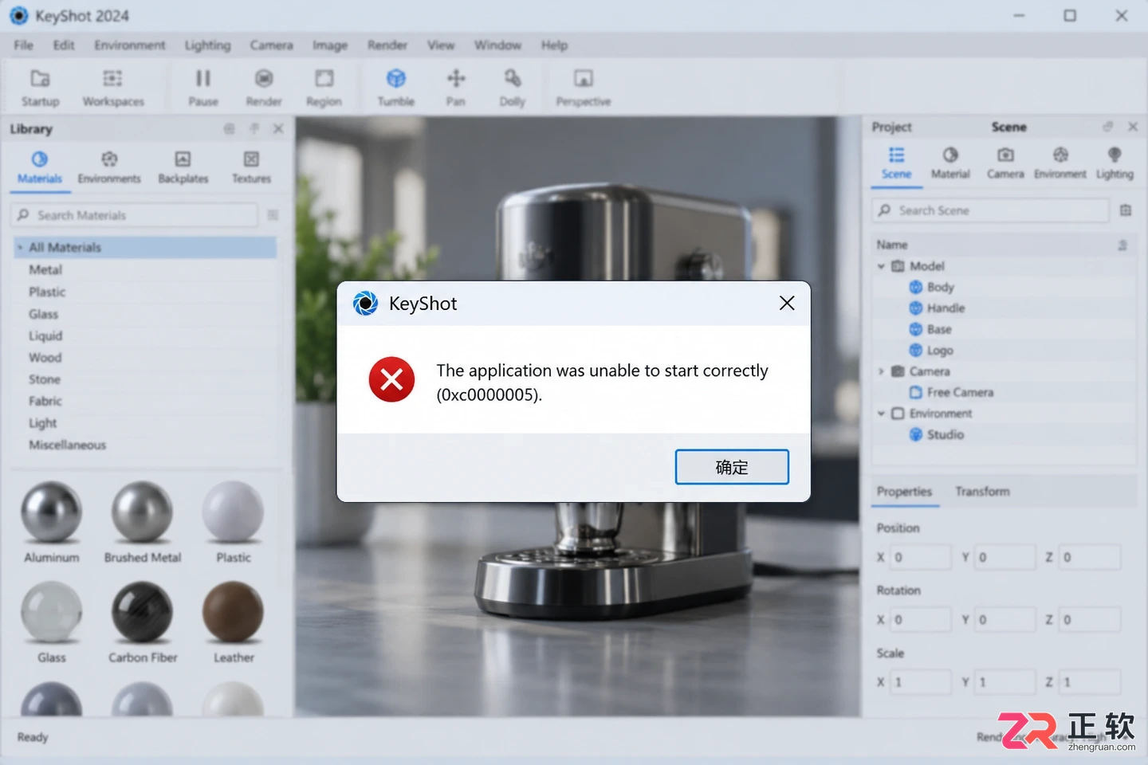Pick the Leather material swatch

(x=233, y=612)
